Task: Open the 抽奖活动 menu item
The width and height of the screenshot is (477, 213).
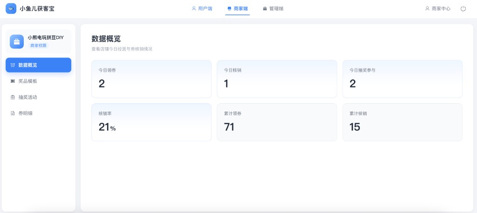Action: click(x=38, y=97)
